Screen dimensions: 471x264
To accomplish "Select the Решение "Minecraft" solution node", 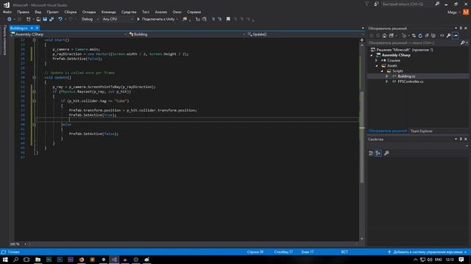I will [405, 50].
